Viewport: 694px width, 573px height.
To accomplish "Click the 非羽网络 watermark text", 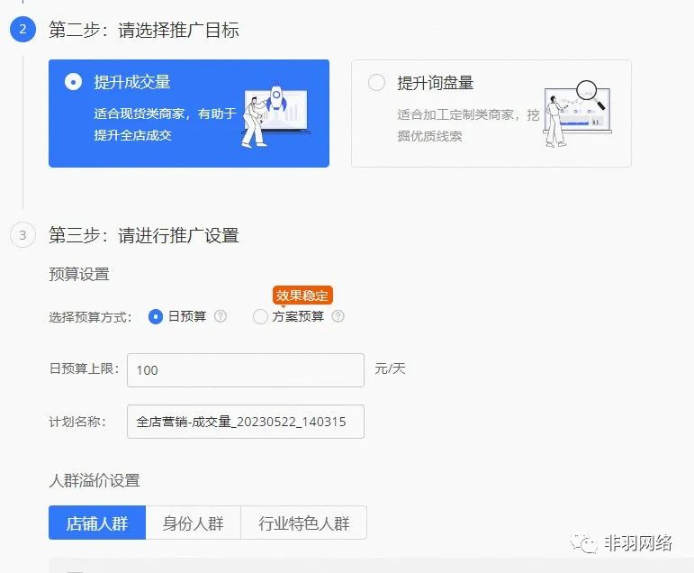I will [x=638, y=543].
